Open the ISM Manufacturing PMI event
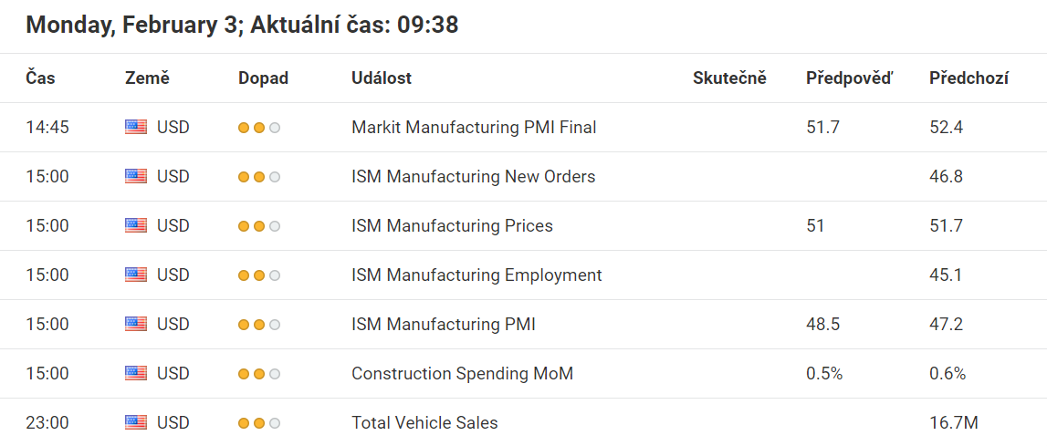 pyautogui.click(x=444, y=325)
